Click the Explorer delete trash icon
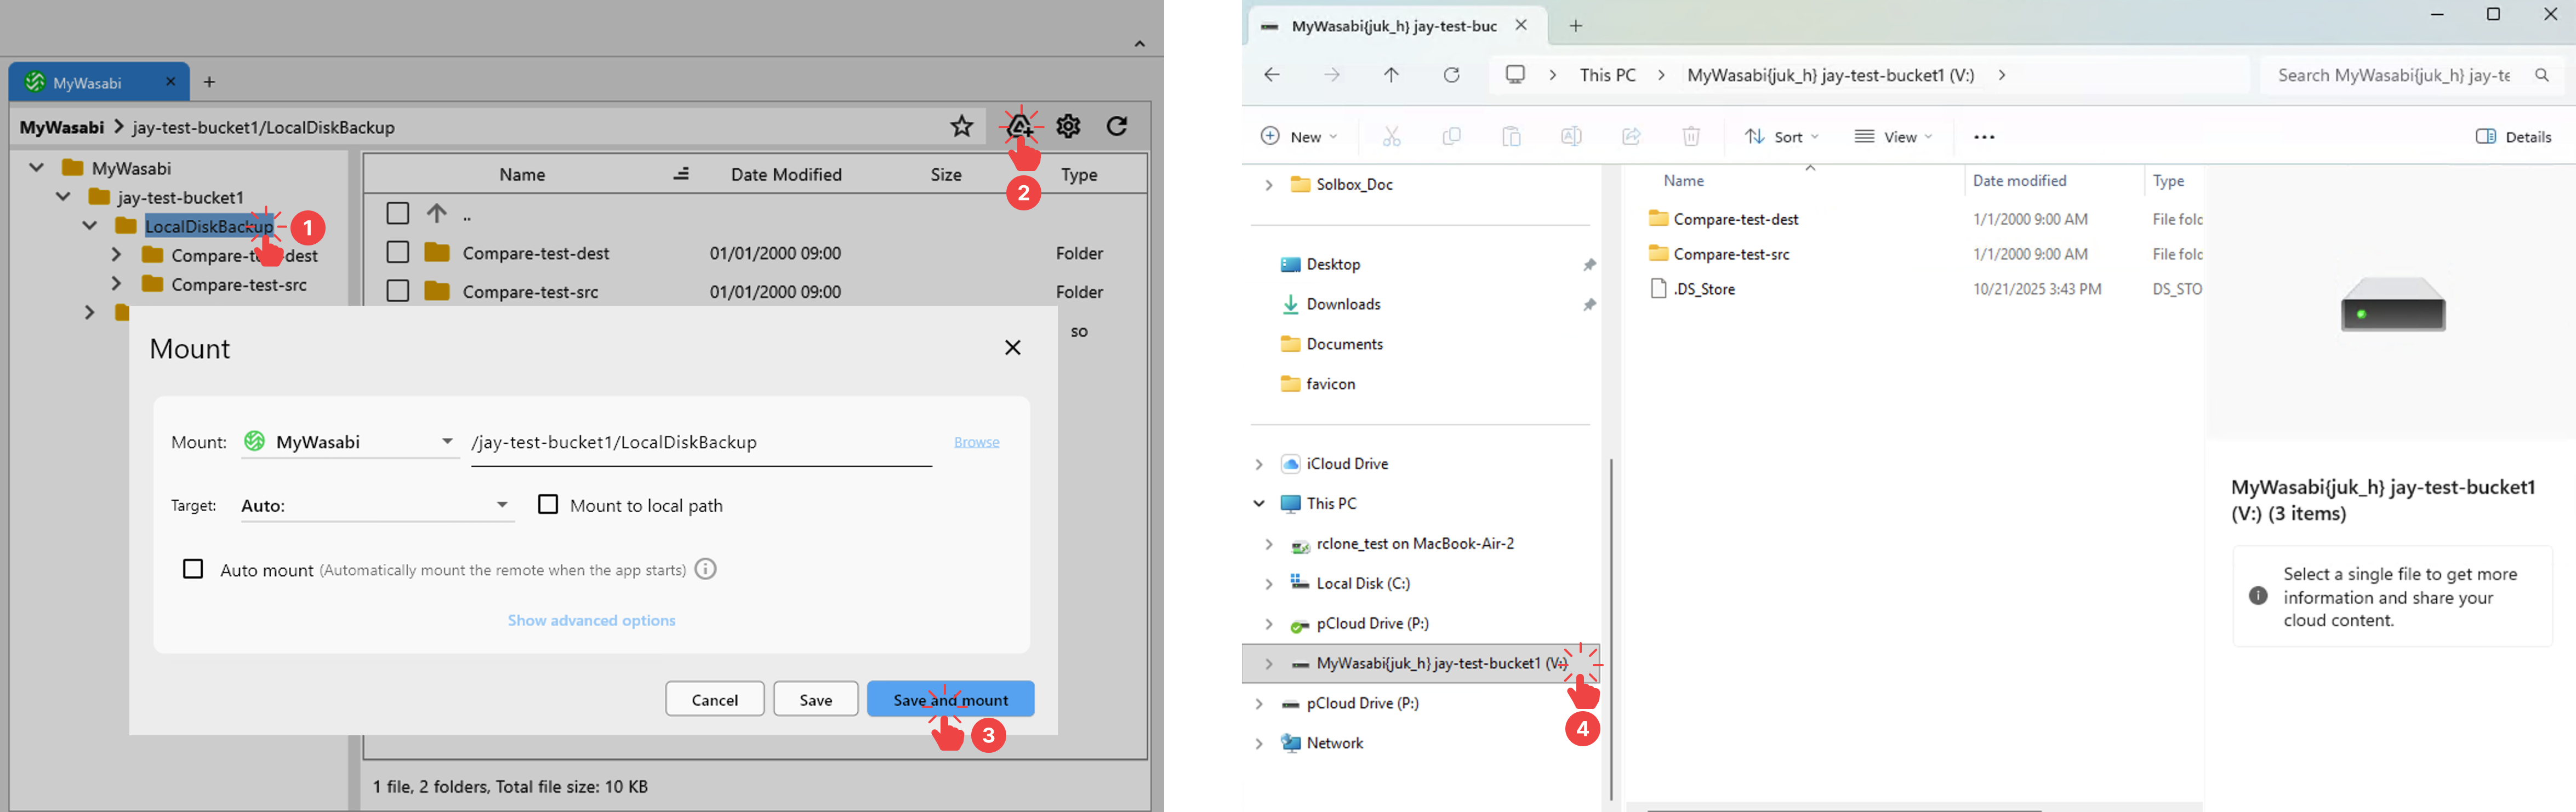 [1690, 136]
